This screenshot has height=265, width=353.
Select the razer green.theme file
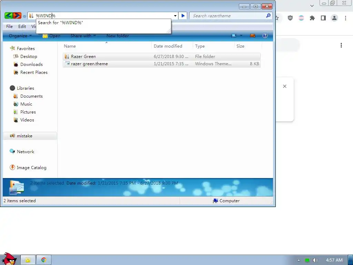click(x=162, y=64)
